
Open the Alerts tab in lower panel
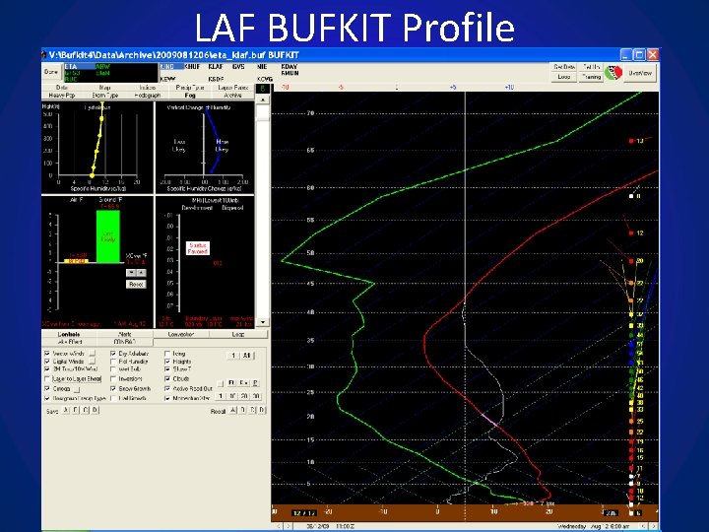(x=125, y=334)
